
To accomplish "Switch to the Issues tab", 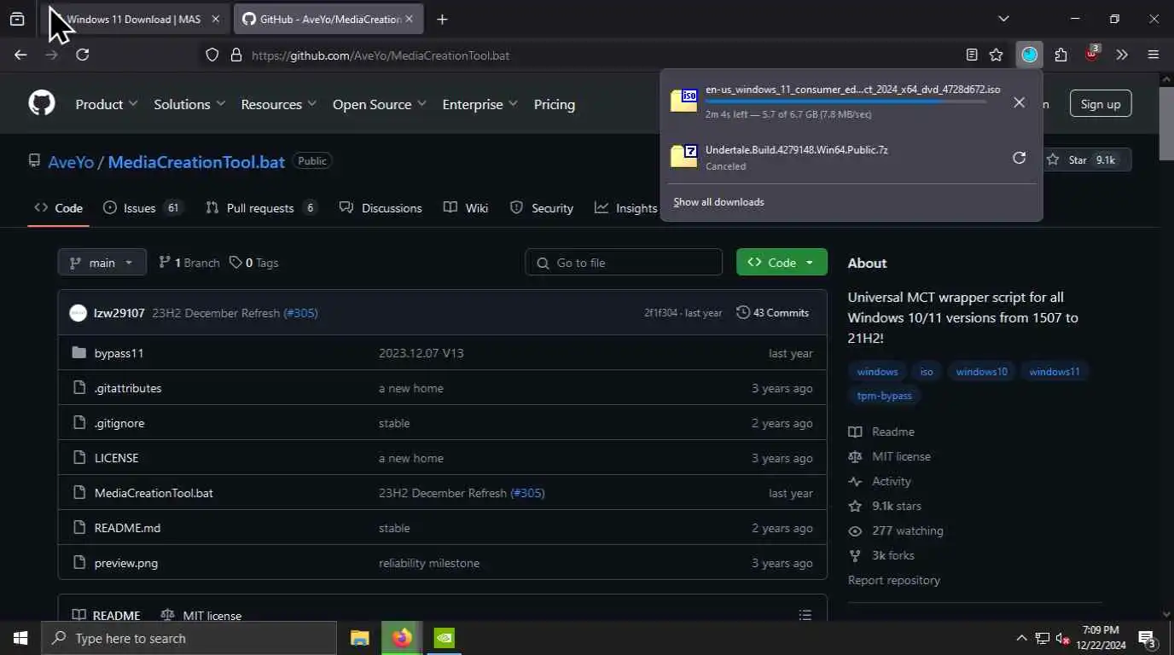I will tap(142, 208).
